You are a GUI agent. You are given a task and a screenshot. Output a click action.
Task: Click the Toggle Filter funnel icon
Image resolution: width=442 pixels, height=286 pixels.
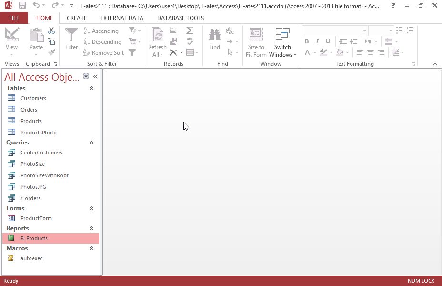pos(132,52)
